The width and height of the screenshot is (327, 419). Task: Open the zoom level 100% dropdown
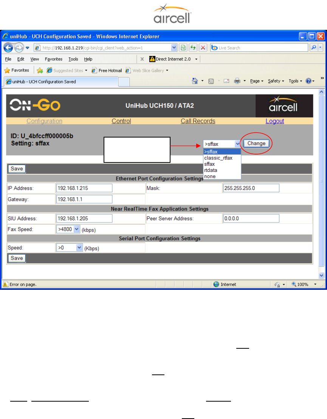(x=315, y=284)
